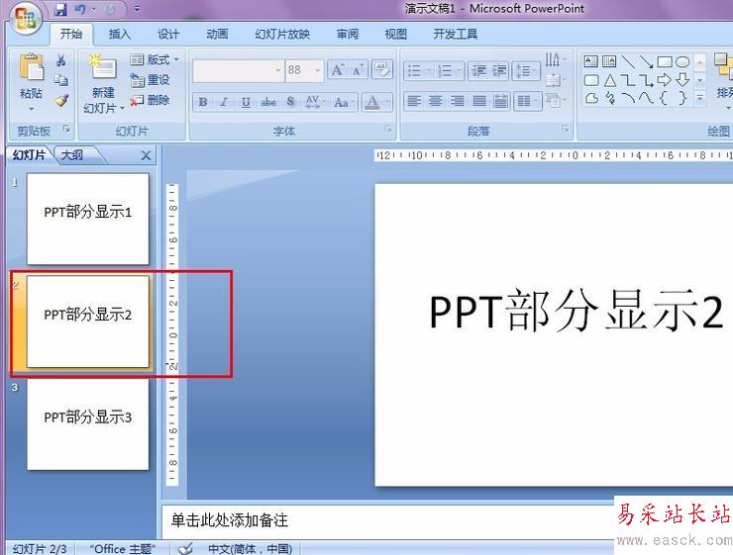Switch to the 开始 ribbon tab

[71, 34]
